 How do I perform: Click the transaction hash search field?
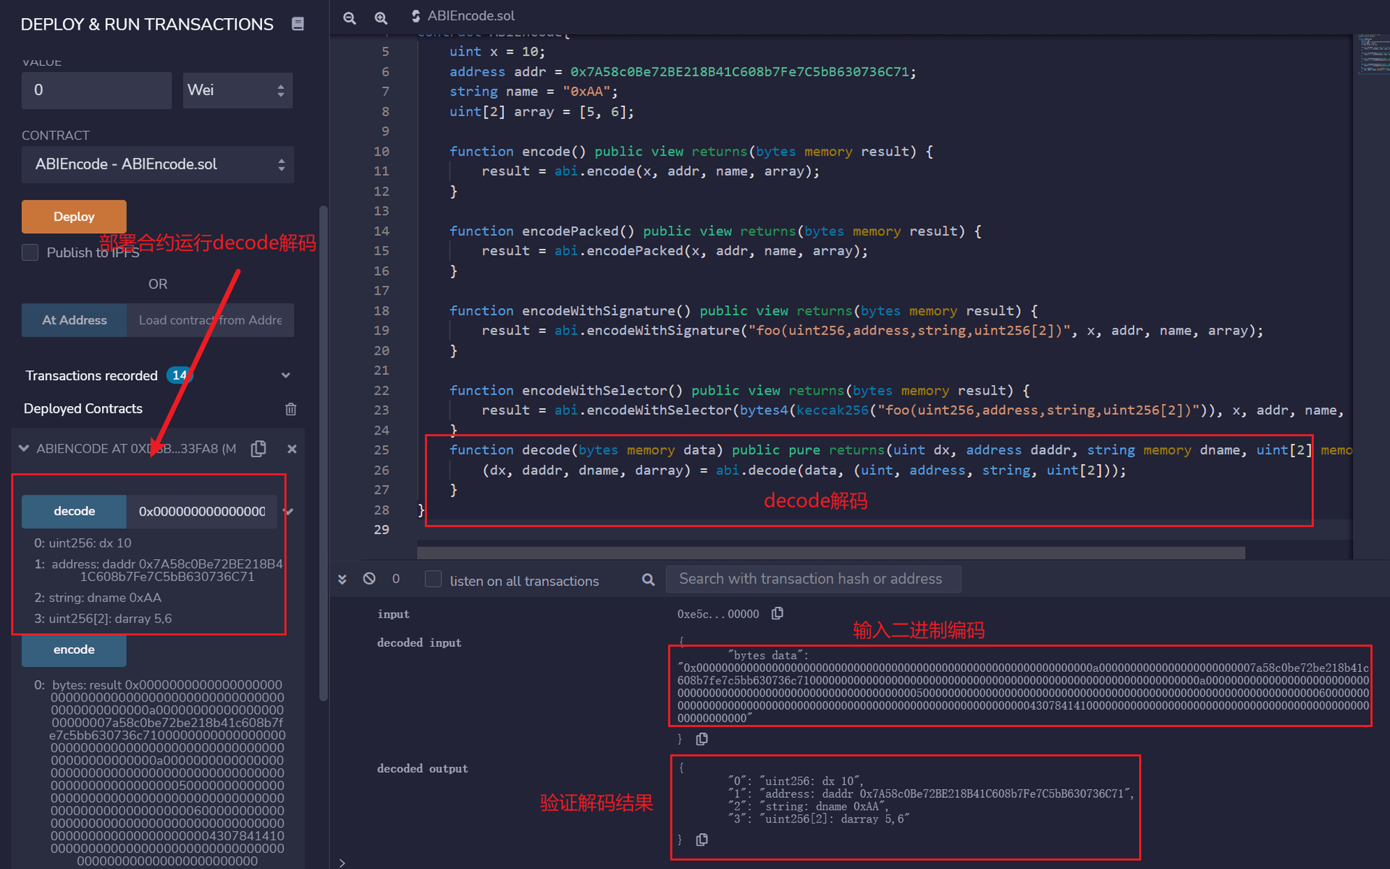(812, 579)
